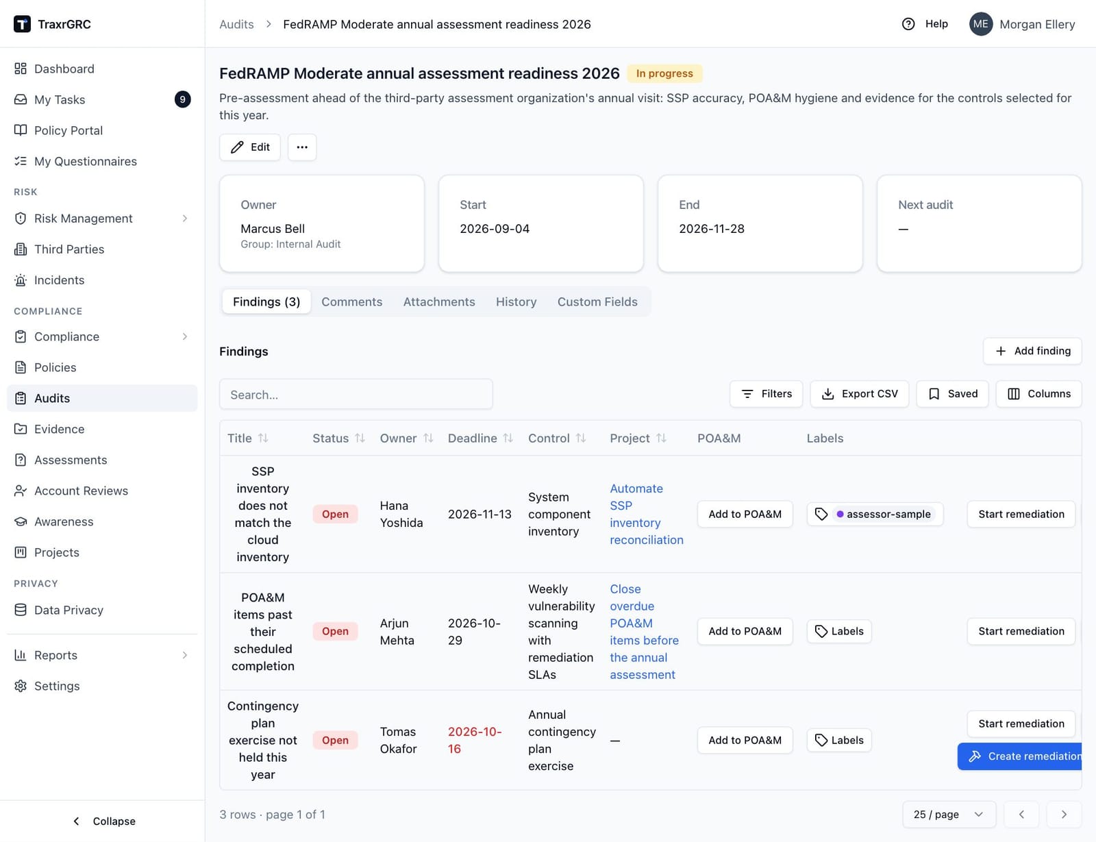Focus the findings Search field
Image resolution: width=1096 pixels, height=842 pixels.
(x=356, y=395)
